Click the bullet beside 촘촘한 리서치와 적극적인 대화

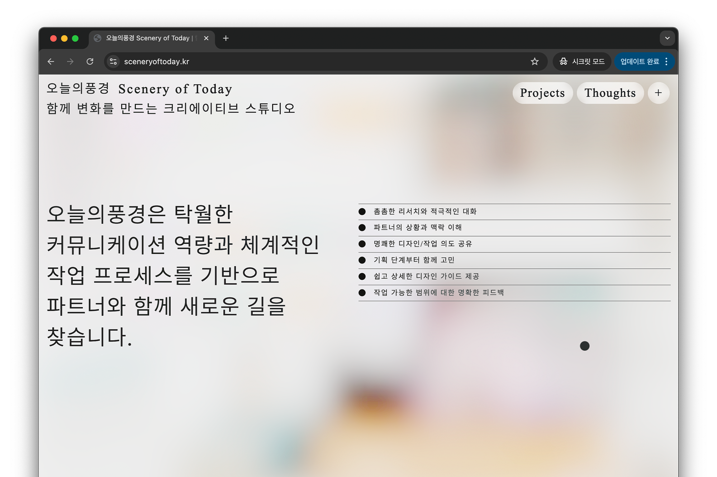click(x=362, y=211)
